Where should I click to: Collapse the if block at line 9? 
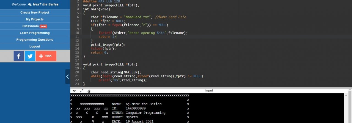(80, 29)
